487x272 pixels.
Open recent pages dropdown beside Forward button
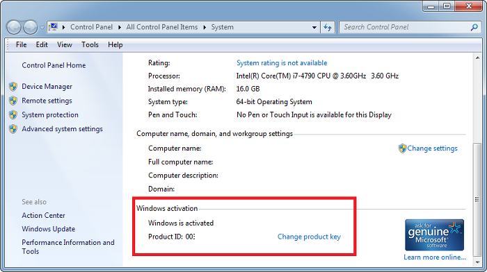click(x=42, y=28)
